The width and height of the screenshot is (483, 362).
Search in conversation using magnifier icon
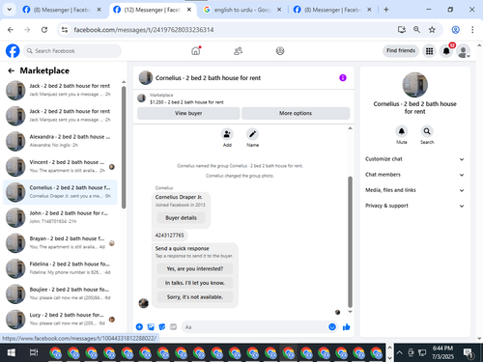tap(427, 131)
